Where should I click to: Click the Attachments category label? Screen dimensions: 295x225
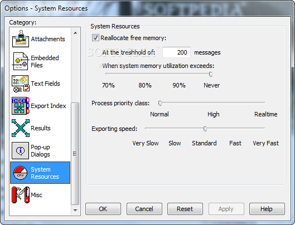48,39
